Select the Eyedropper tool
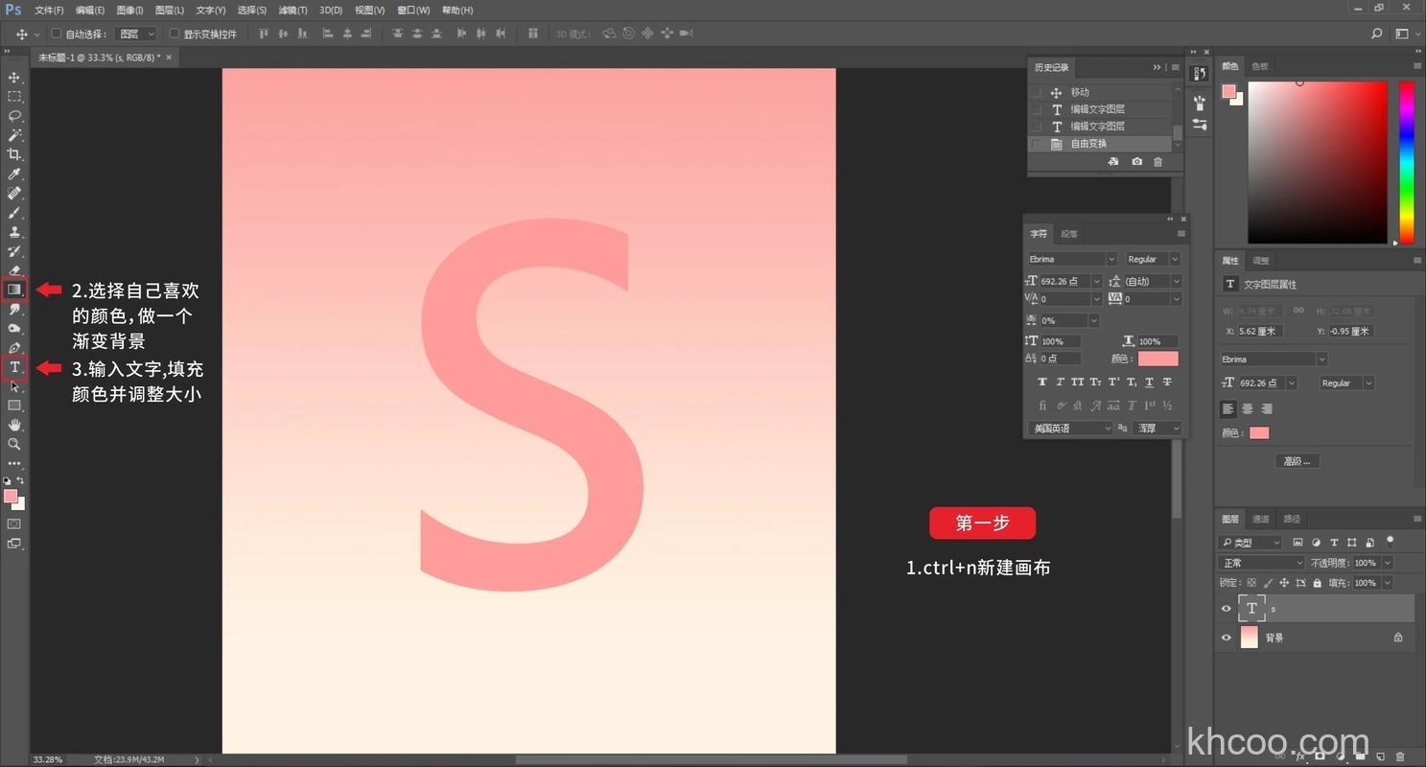The width and height of the screenshot is (1426, 767). (14, 174)
